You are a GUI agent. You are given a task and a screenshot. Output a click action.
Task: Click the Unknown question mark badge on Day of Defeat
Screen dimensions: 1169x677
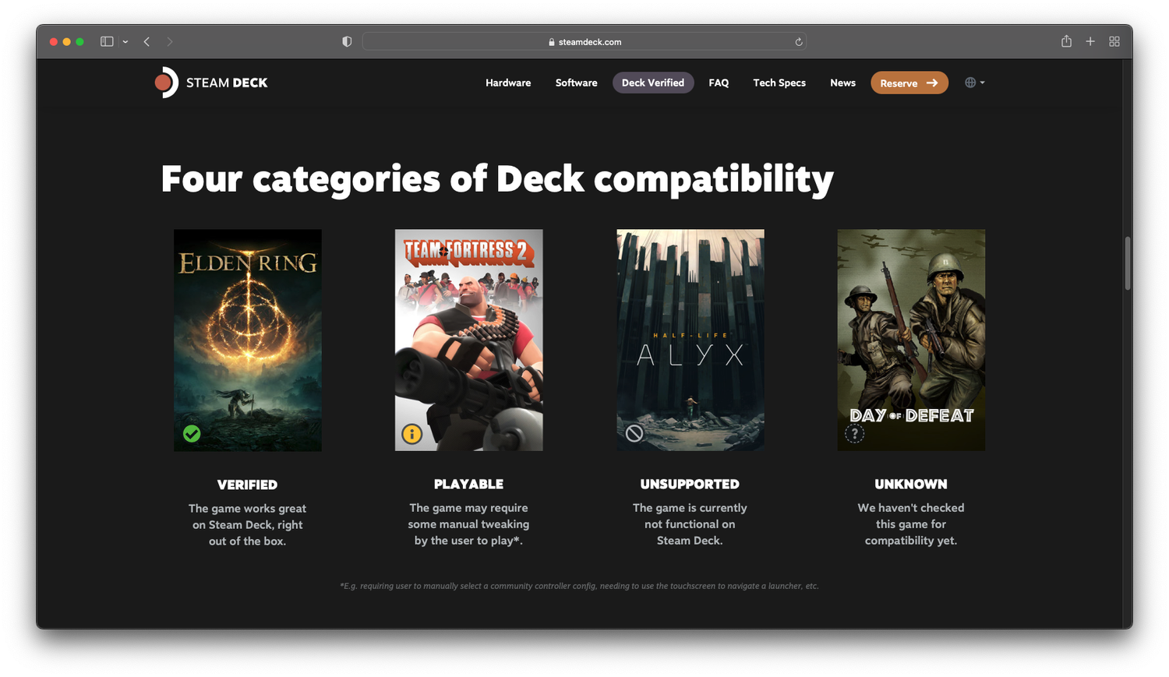tap(855, 433)
